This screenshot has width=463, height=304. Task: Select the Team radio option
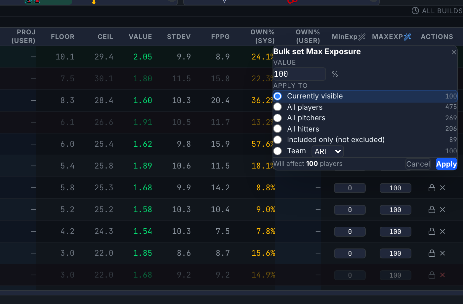277,151
